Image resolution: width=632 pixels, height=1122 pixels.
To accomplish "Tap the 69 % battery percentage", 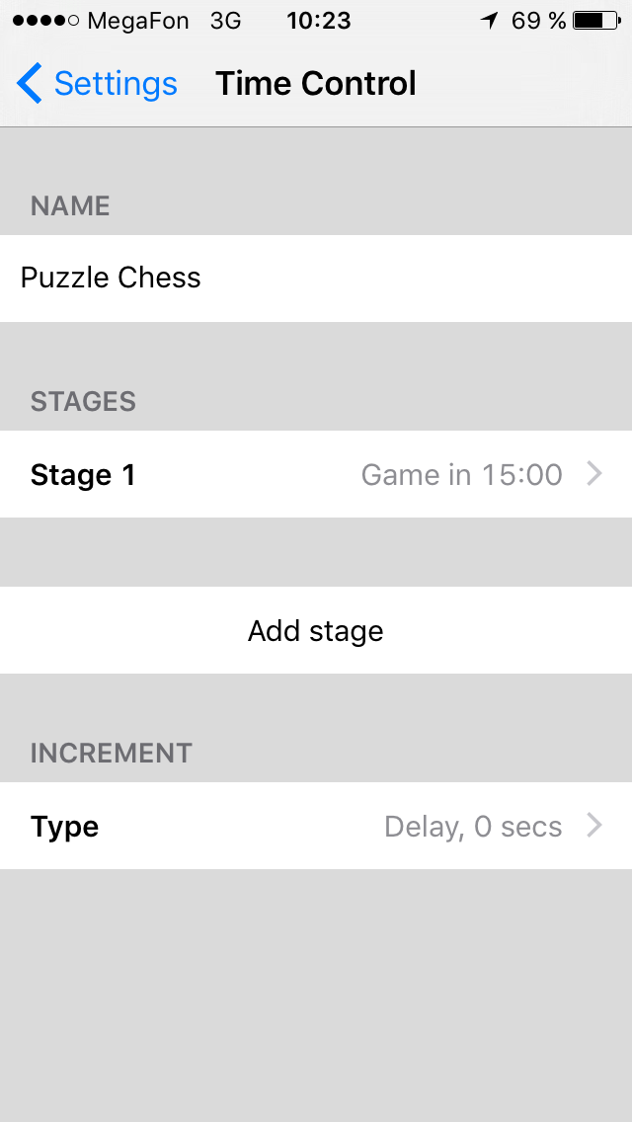I will 538,21.
